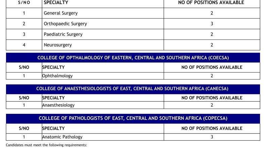Click the text 'Candidates must meet the following requirements'
This screenshot has height=149, width=269.
(46, 145)
